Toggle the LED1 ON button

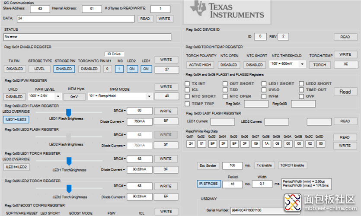(x=146, y=69)
